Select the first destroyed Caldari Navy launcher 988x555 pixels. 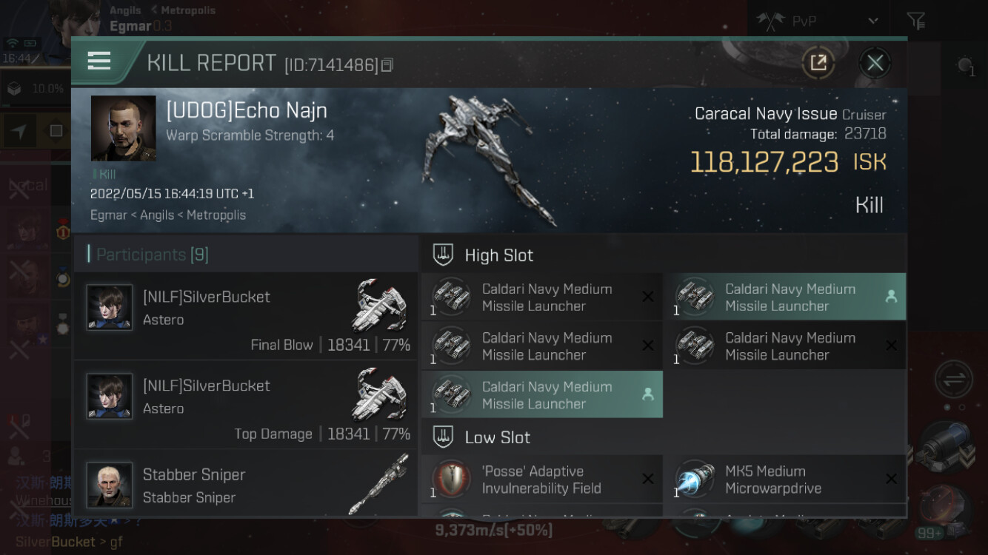pos(542,297)
